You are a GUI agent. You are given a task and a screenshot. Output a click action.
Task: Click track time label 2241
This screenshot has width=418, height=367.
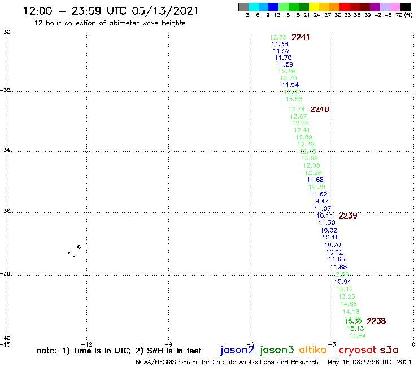[301, 37]
